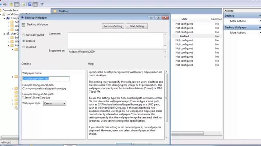The width and height of the screenshot is (261, 146).
Task: Click the At least Windows 2000 text
Action: [82, 52]
